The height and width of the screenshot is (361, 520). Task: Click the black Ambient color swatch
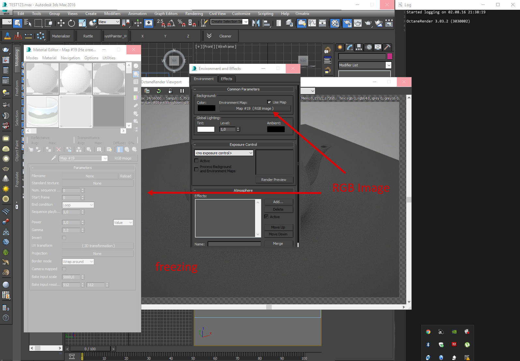(x=276, y=129)
